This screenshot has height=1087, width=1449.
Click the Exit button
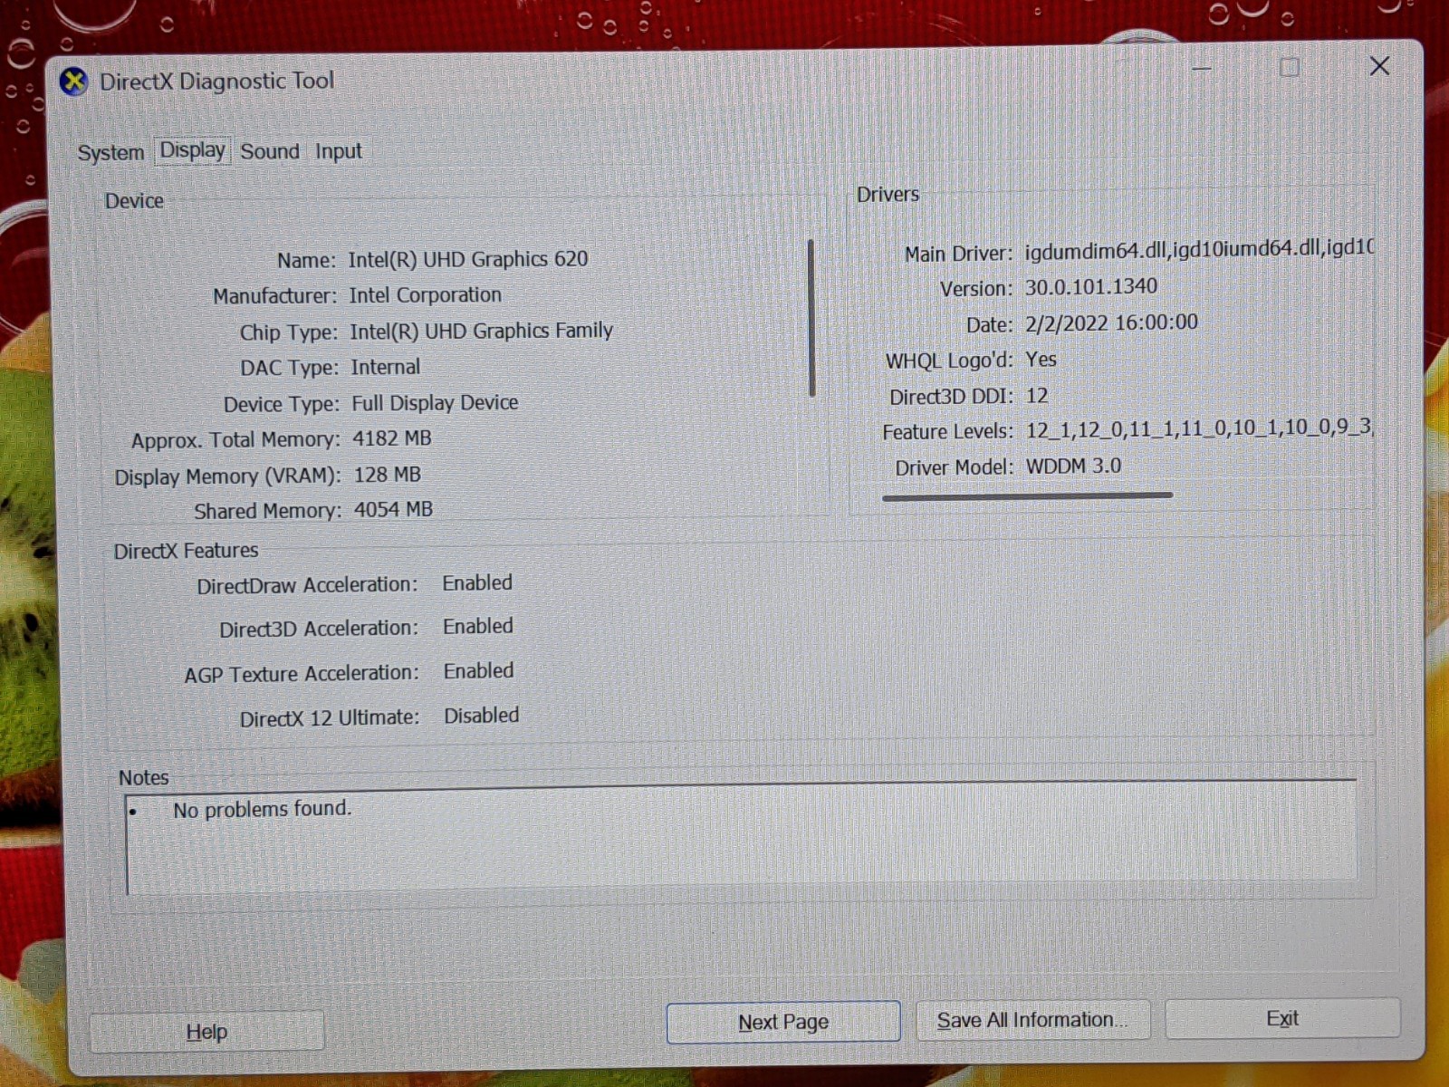1282,1018
